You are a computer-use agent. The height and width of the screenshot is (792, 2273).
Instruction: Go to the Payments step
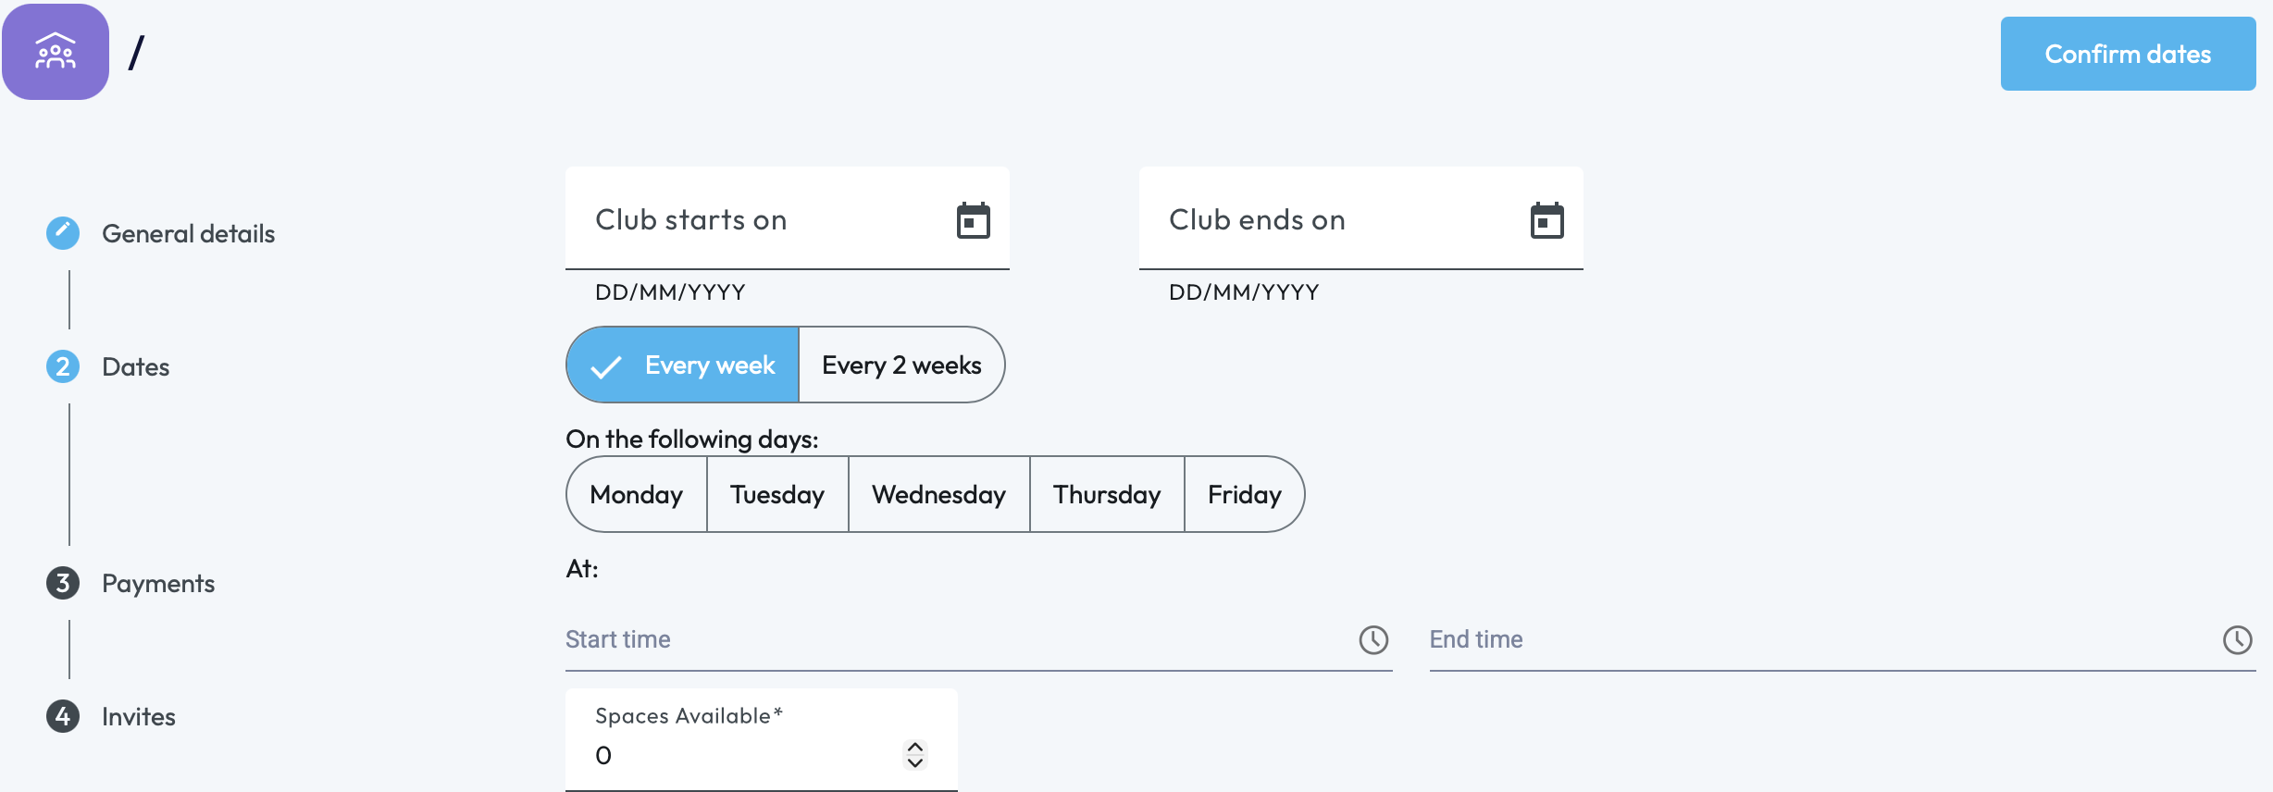pos(158,583)
